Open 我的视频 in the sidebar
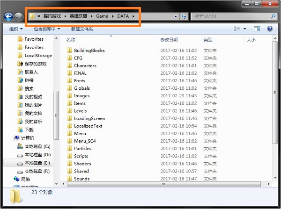This screenshot has height=209, width=281. pyautogui.click(x=33, y=97)
